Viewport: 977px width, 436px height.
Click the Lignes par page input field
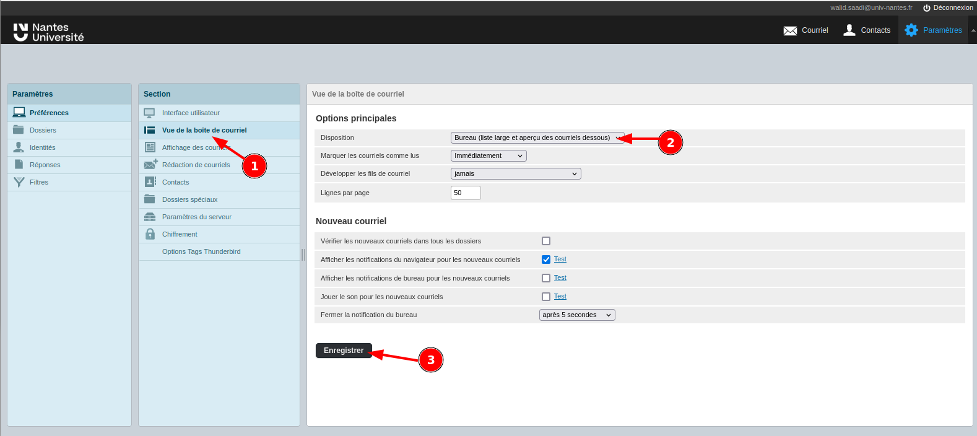pyautogui.click(x=466, y=193)
